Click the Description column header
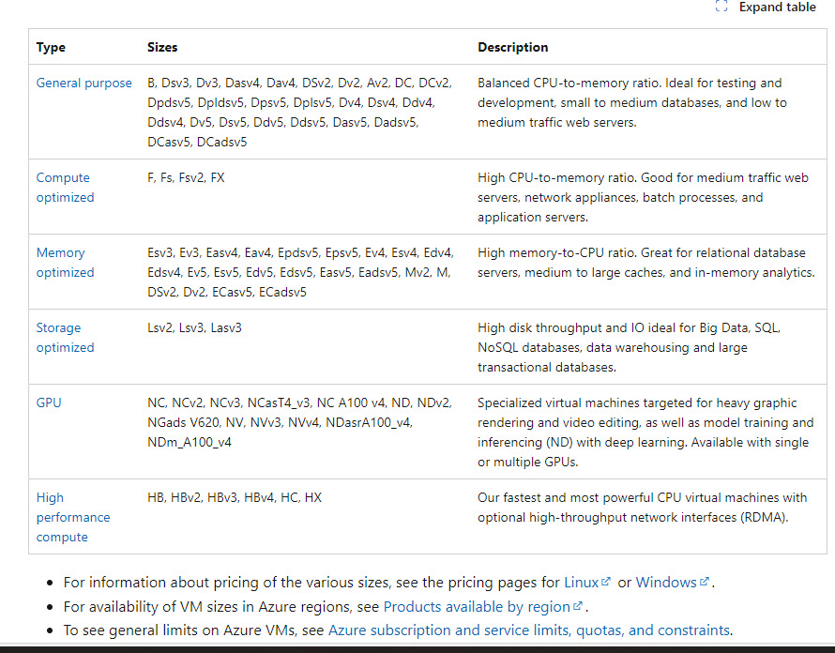Screen dimensions: 835x653 513,48
